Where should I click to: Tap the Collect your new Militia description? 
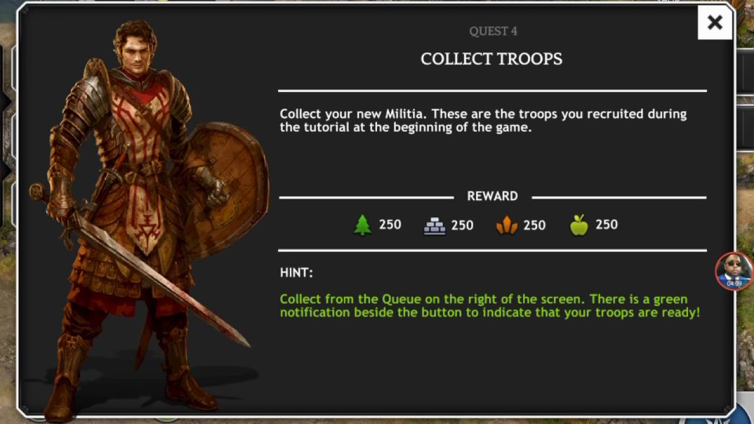click(x=483, y=120)
